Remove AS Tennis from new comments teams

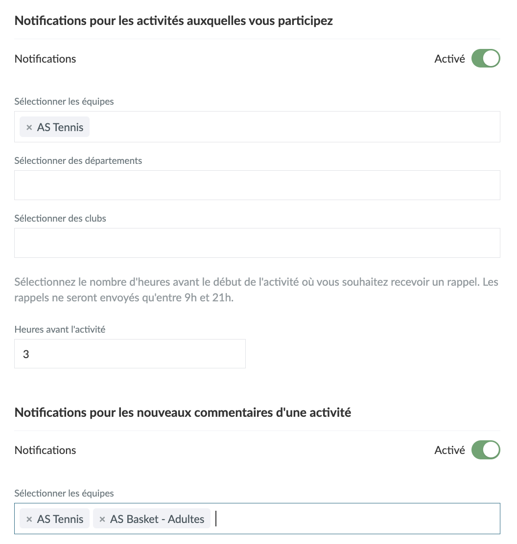(x=29, y=520)
